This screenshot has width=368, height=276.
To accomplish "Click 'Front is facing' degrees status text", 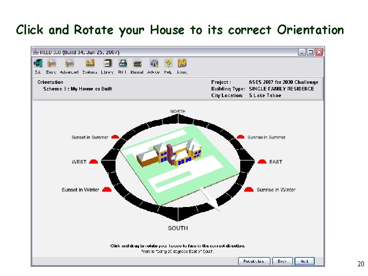I will [178, 251].
